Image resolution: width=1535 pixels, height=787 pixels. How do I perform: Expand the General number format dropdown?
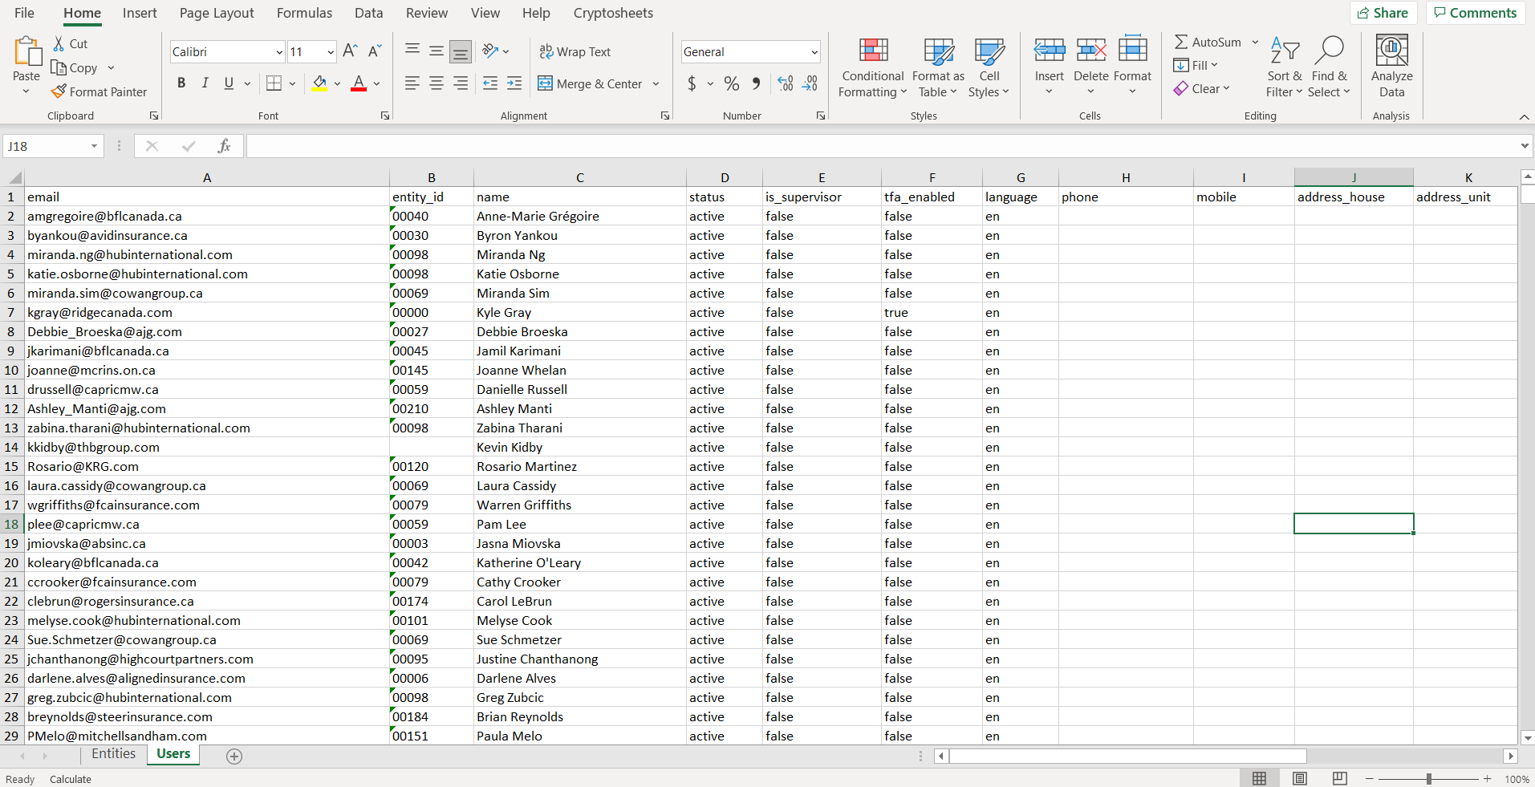[814, 52]
